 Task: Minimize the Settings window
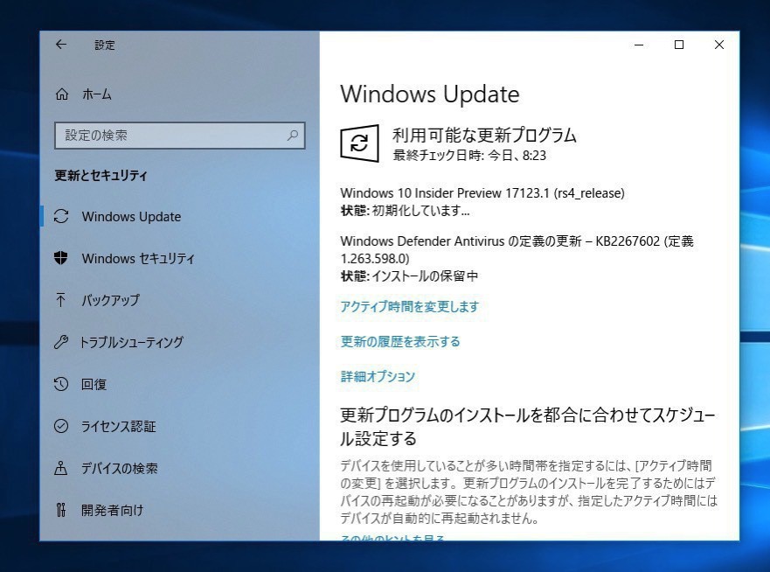(639, 45)
